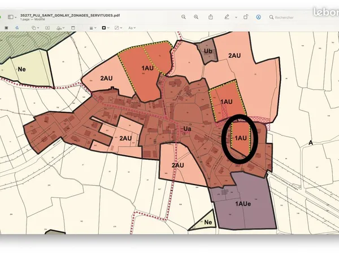Open the fill color swatch
Image resolution: width=339 pixels, height=254 pixels.
tap(117, 28)
